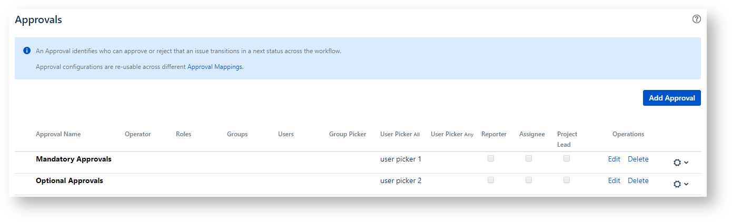Screen dimensions: 732x222
Task: Toggle Reporter checkbox for Mandatory Approvals
Action: [x=491, y=158]
